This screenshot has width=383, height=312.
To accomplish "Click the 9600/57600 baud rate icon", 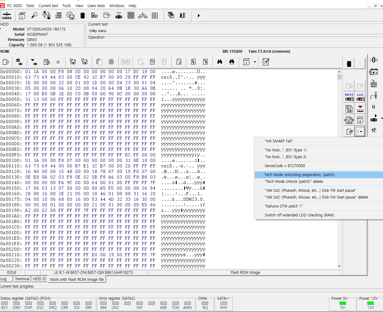I will pos(59,15).
